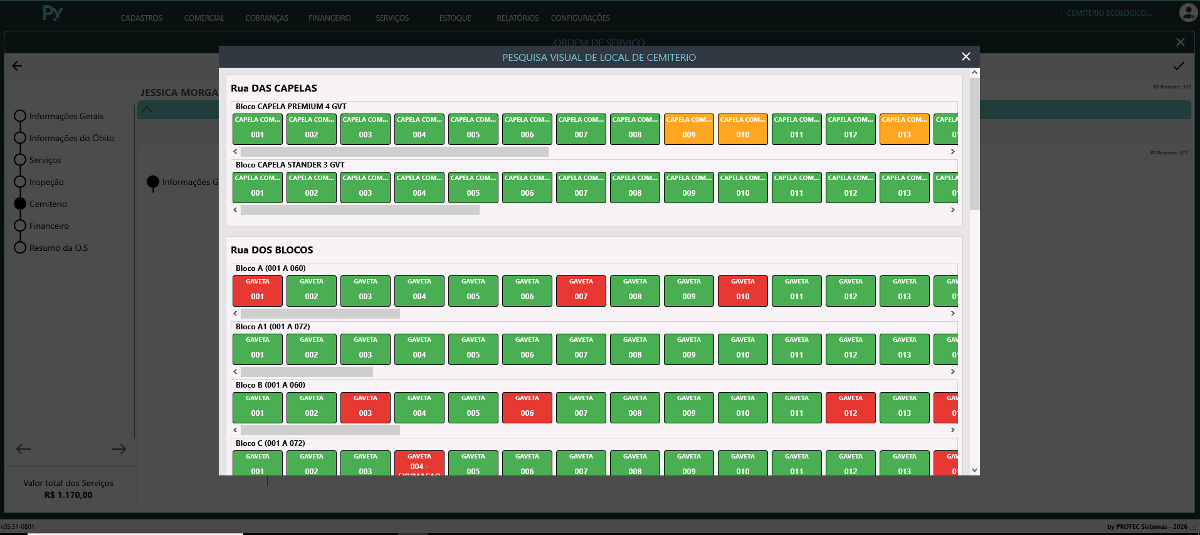Click the user profile avatar icon
1200x535 pixels.
tap(1188, 13)
